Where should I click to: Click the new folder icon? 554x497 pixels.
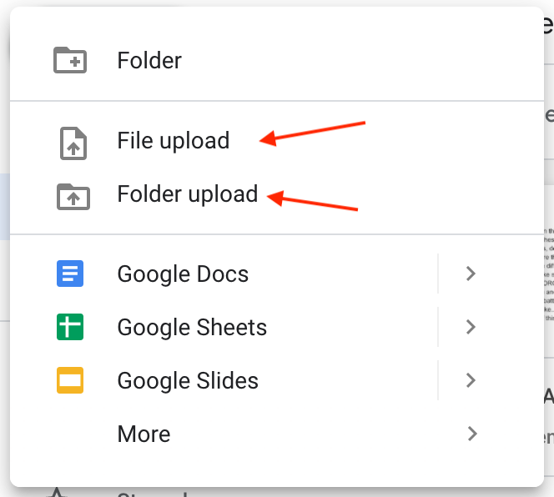click(x=70, y=60)
